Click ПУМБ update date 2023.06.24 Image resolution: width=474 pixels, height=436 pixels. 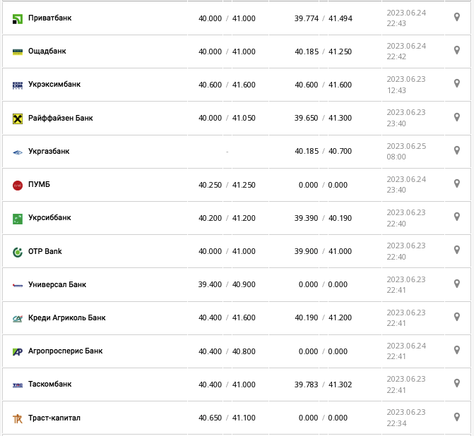[x=406, y=179]
